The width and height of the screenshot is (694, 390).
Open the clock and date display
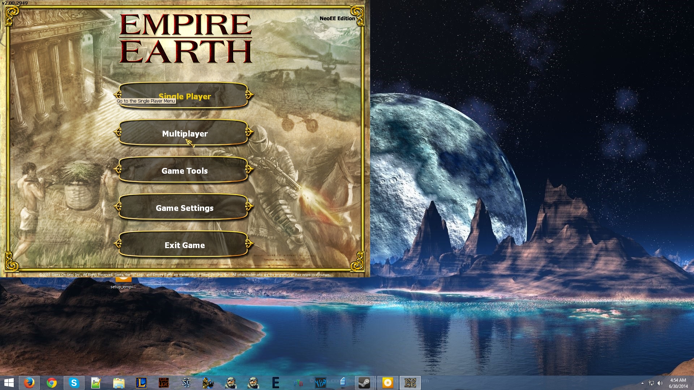(x=678, y=383)
